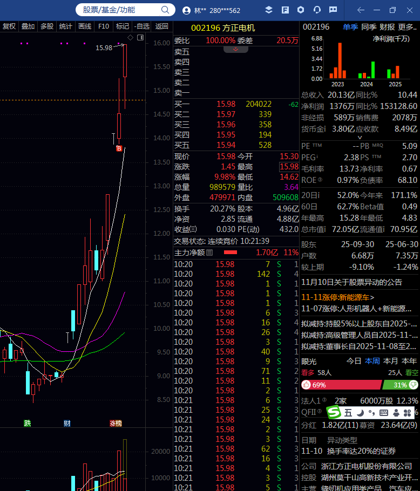Viewport: 420px width, 491px height.
Task: Open the hexagon settings icon
Action: pos(301,10)
